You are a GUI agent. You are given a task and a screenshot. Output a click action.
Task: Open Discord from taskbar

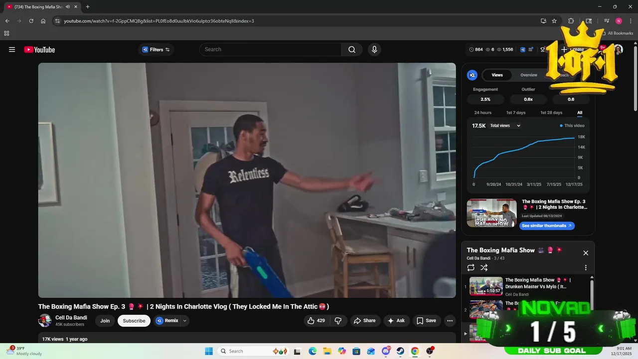click(386, 351)
